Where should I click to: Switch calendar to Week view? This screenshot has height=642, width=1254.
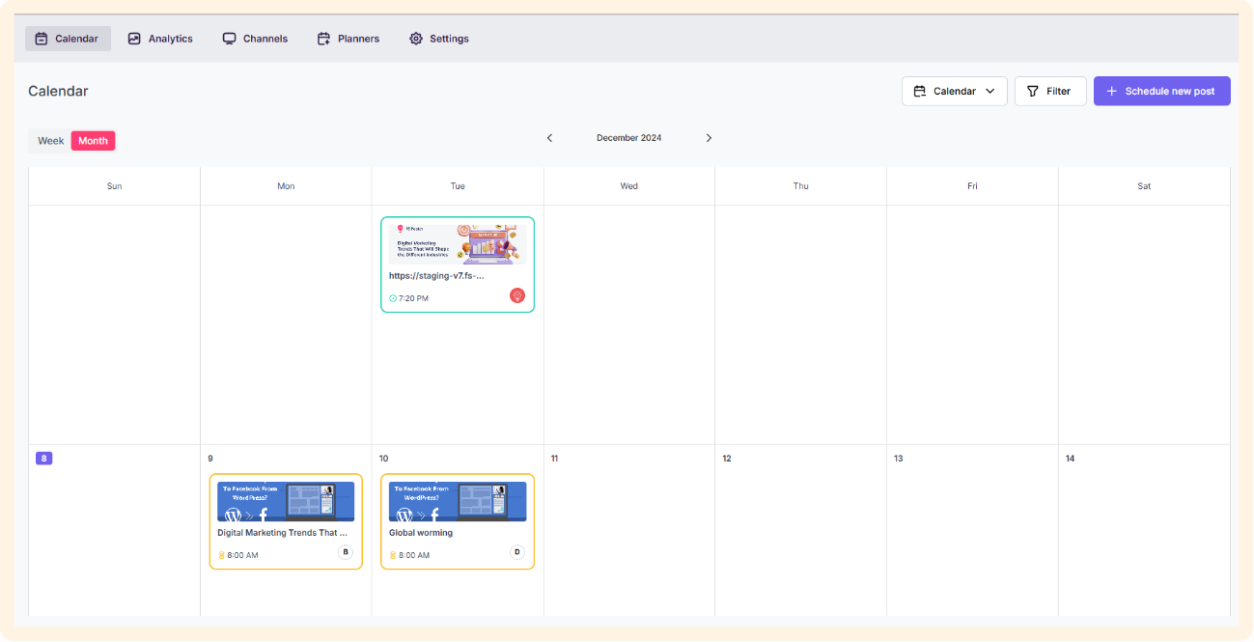click(x=51, y=141)
